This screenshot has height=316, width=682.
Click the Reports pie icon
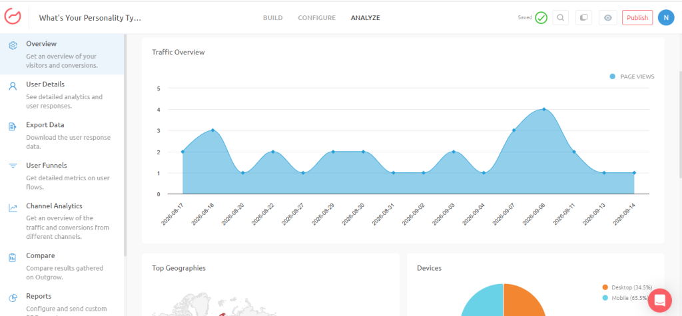(x=13, y=298)
